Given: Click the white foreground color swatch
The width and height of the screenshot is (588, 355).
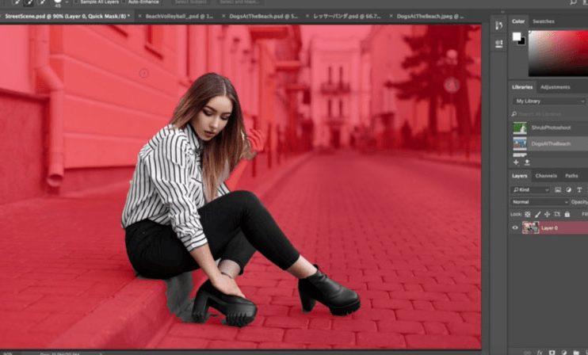Looking at the screenshot, I should tap(517, 36).
